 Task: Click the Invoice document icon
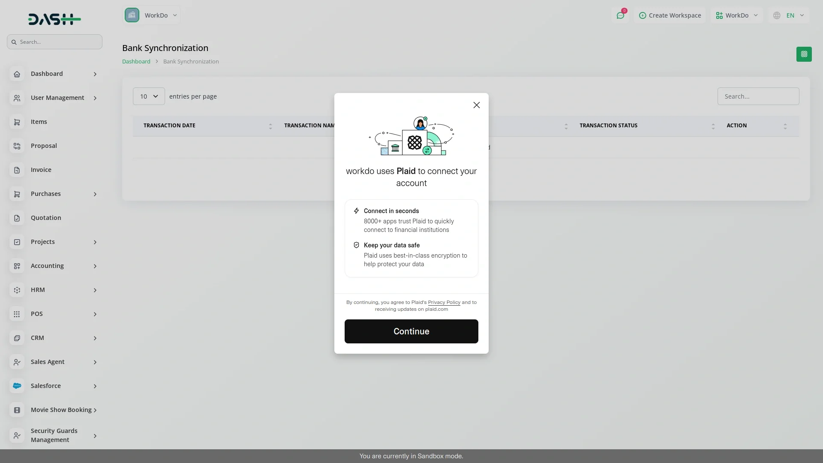click(x=17, y=170)
